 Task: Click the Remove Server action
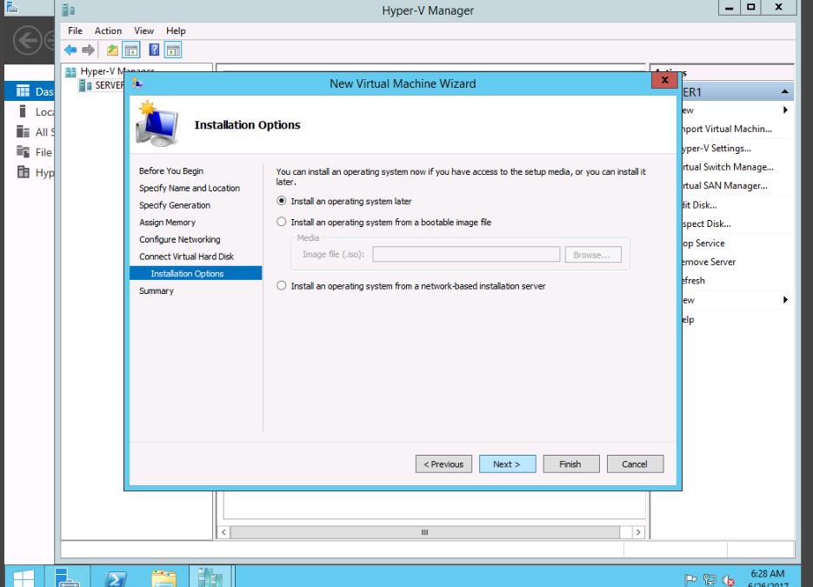709,262
